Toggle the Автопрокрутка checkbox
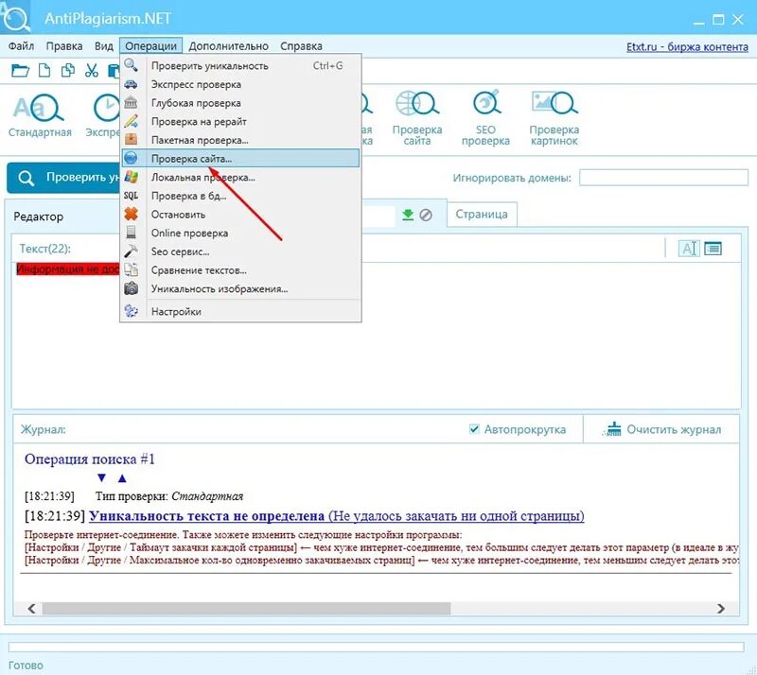 click(x=474, y=429)
